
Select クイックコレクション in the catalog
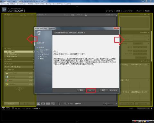coord(19,54)
